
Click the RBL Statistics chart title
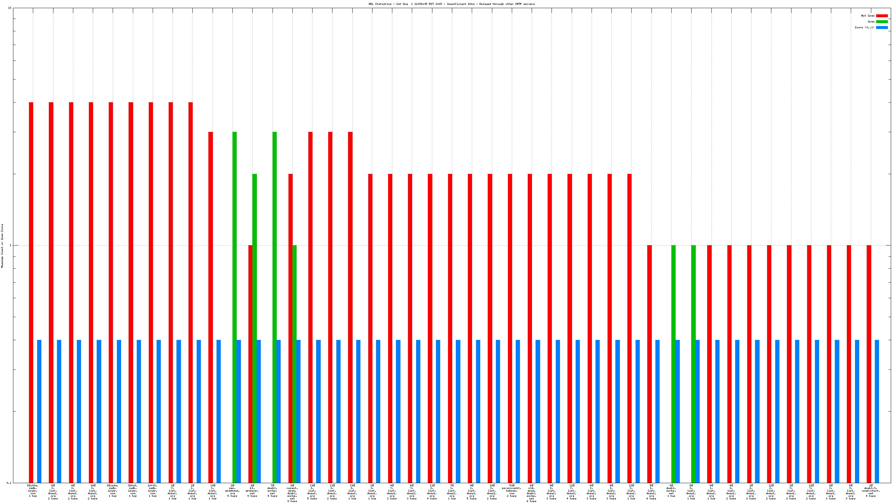pyautogui.click(x=452, y=4)
